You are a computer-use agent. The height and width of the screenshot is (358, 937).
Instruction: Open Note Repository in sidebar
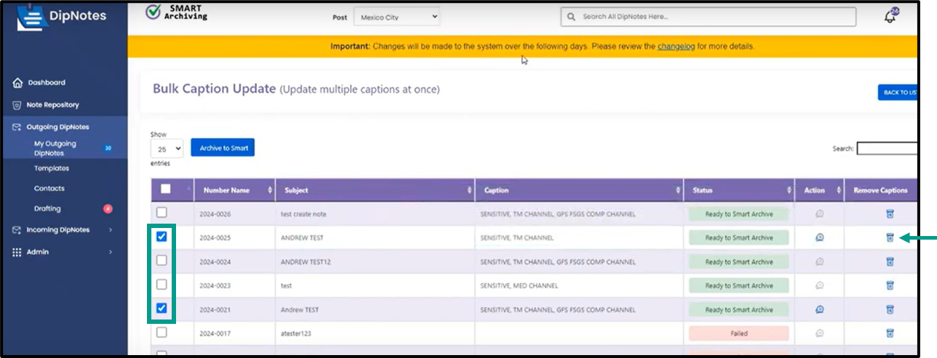[x=52, y=105]
